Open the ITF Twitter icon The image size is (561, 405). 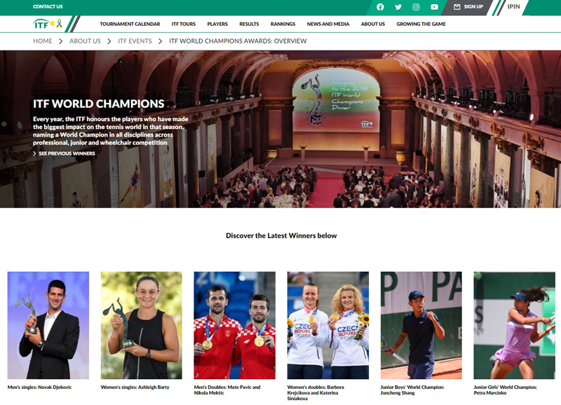click(398, 7)
